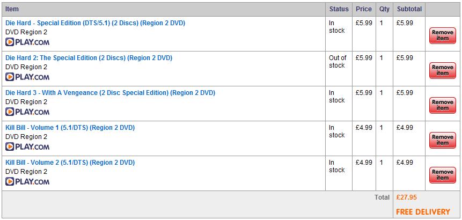Remove Die Hard 3 from basket
The image size is (462, 220).
click(x=442, y=105)
